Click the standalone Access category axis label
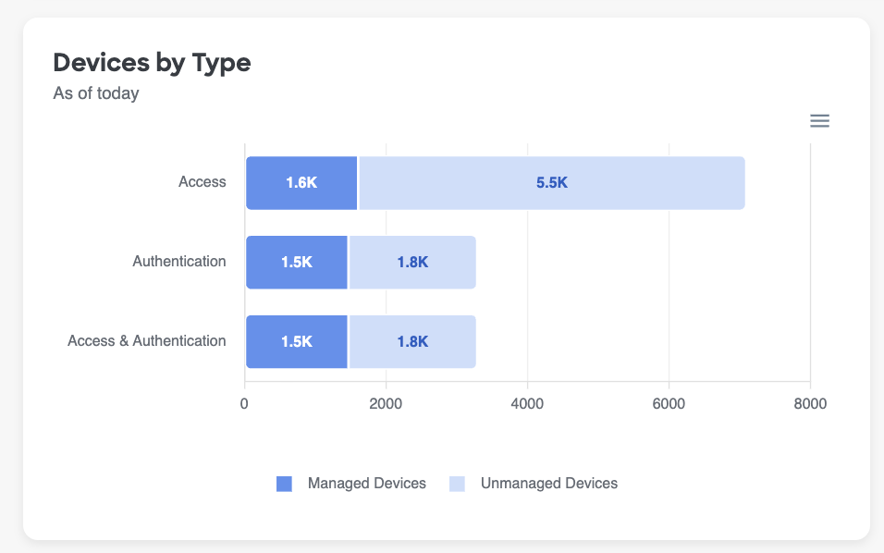 (202, 182)
